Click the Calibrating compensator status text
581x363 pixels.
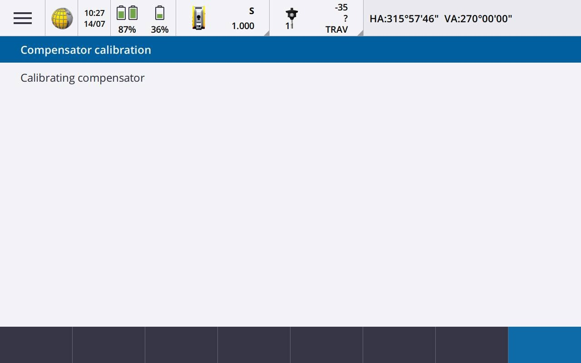pyautogui.click(x=83, y=78)
